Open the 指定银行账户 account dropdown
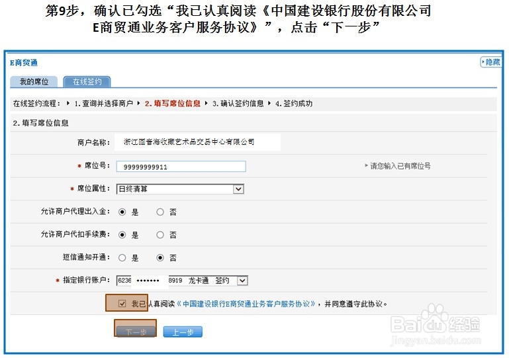 [182, 281]
